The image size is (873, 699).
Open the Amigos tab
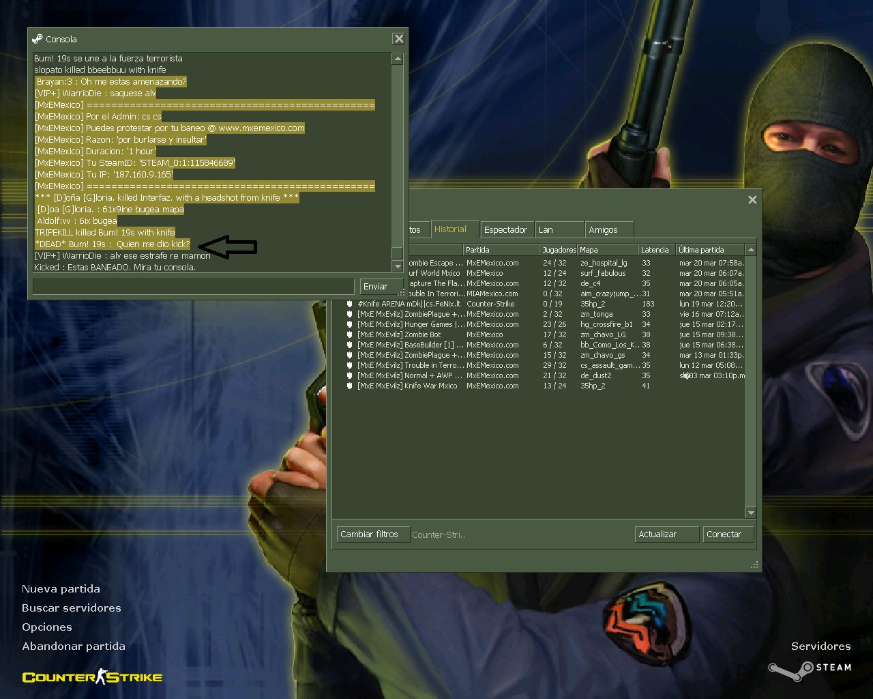click(x=609, y=229)
